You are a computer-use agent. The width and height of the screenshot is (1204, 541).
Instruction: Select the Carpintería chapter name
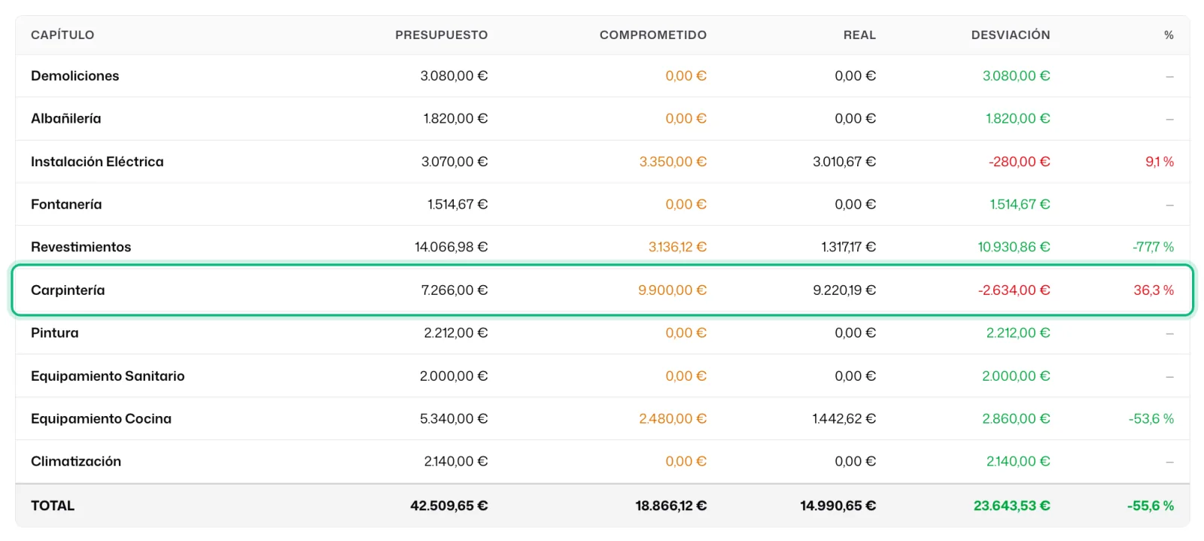click(x=68, y=290)
